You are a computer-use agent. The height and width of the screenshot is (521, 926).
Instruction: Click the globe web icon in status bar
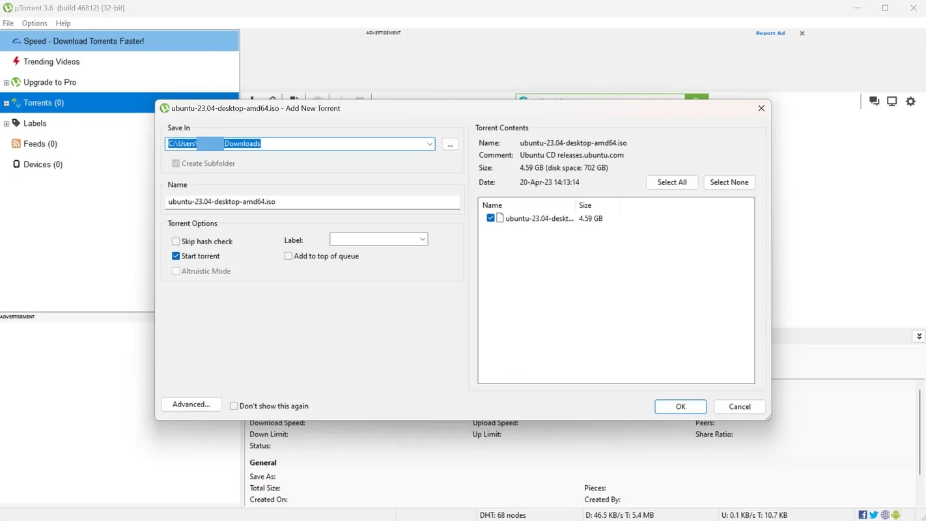click(885, 515)
